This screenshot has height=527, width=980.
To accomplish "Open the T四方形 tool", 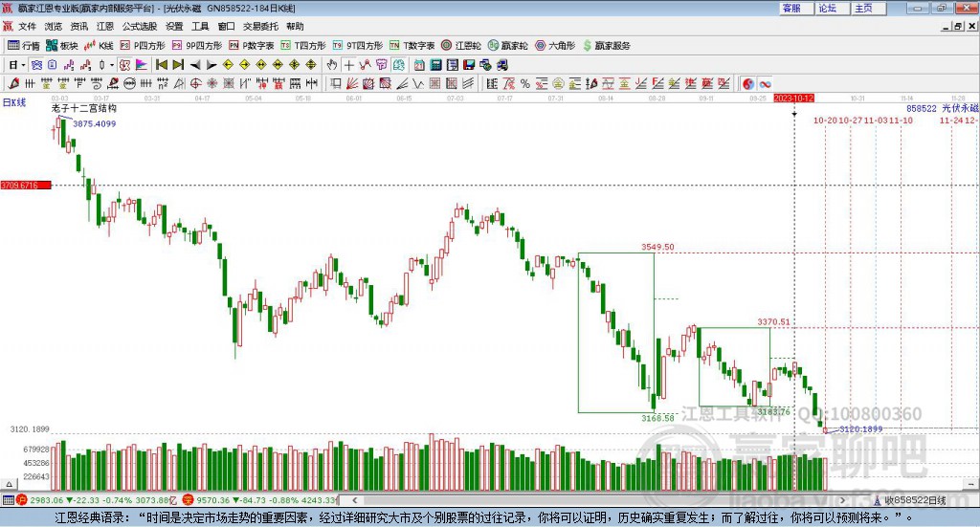I will click(303, 46).
